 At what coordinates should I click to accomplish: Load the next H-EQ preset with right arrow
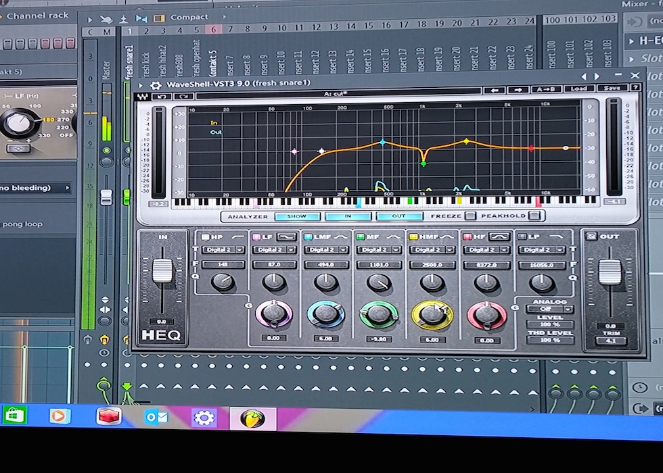point(518,89)
